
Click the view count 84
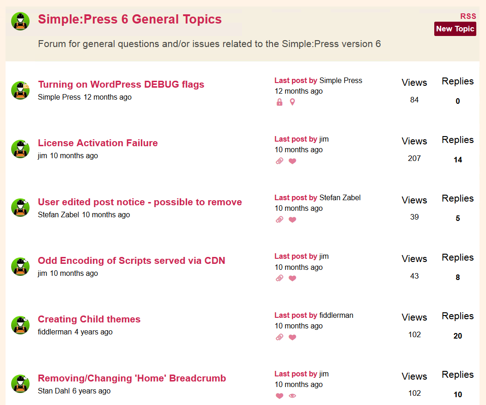(x=414, y=100)
